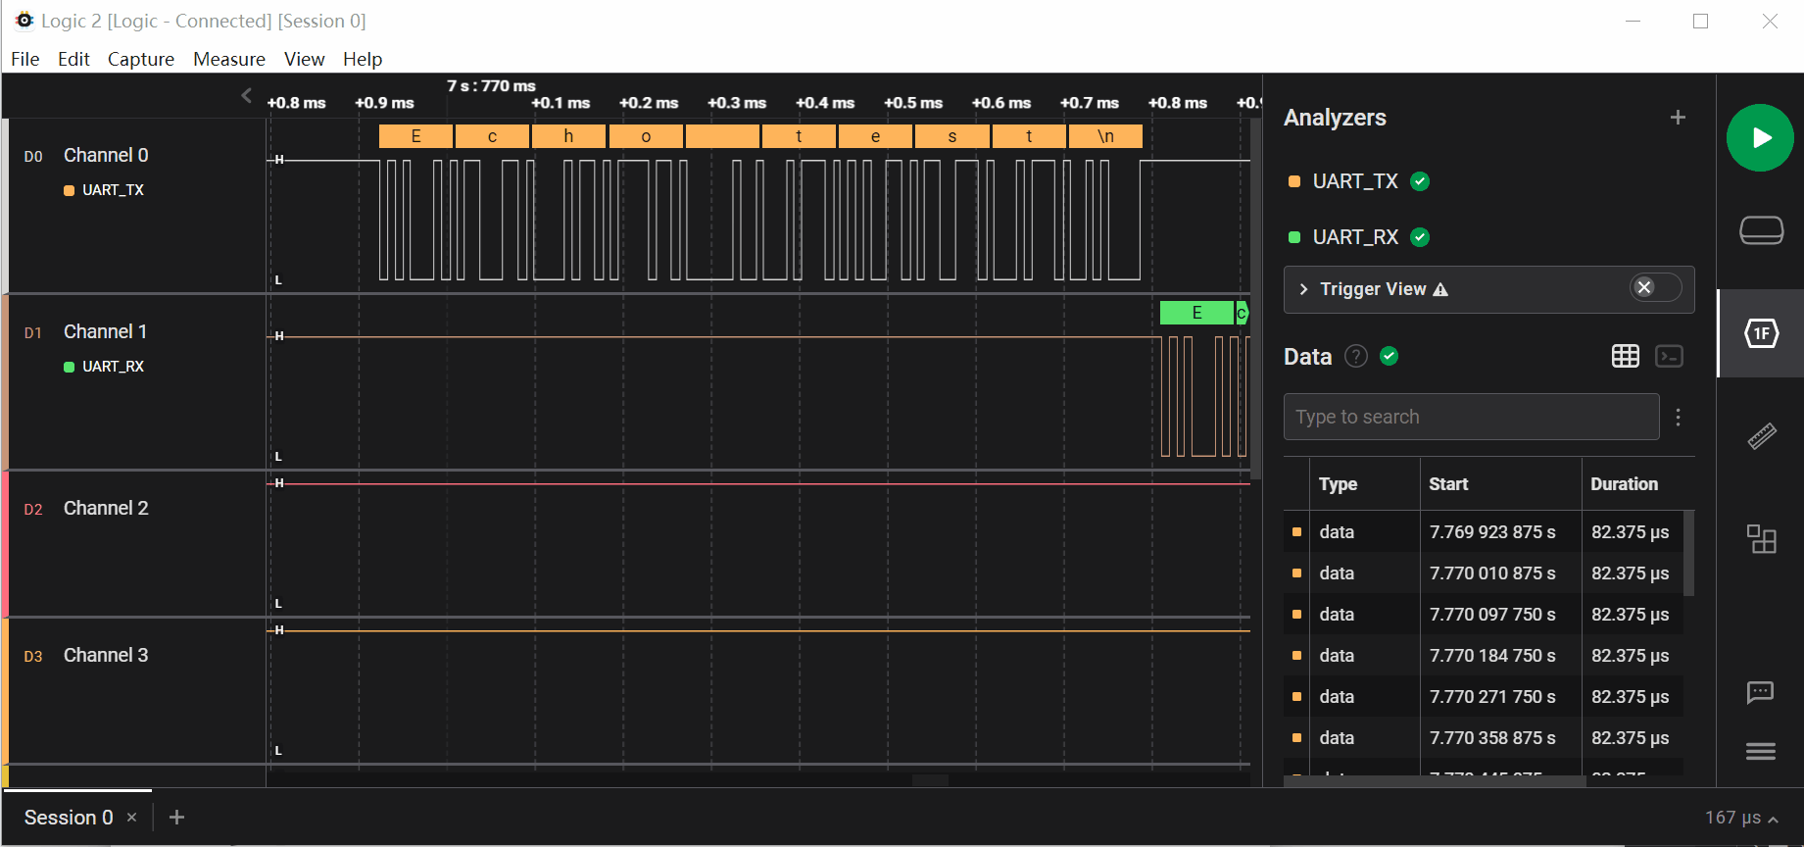Open the Measure menu

click(x=229, y=59)
